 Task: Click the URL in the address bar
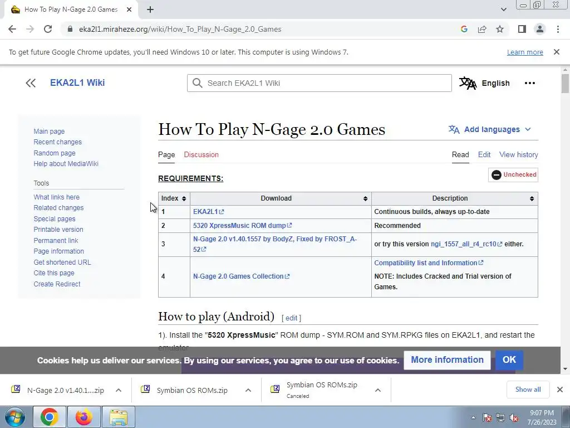pyautogui.click(x=180, y=29)
